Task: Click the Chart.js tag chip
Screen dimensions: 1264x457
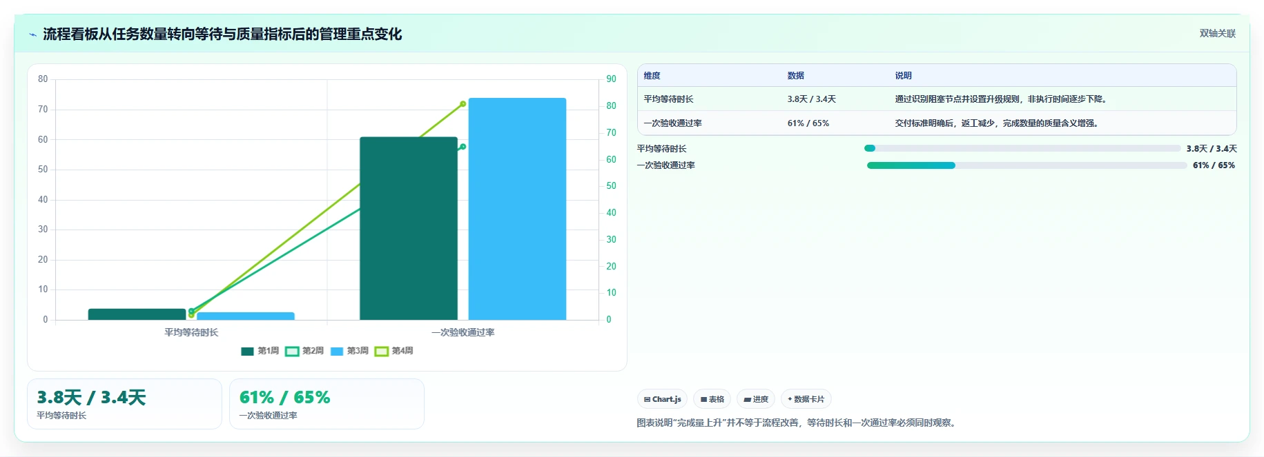Action: (x=662, y=399)
